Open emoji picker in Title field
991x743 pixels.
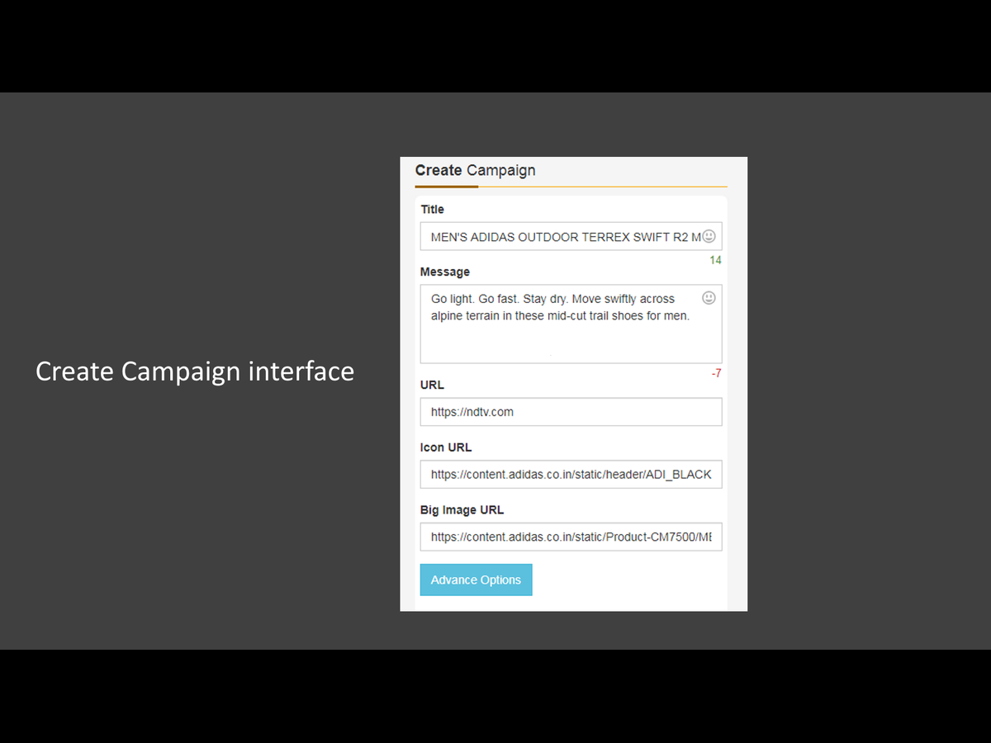(709, 236)
